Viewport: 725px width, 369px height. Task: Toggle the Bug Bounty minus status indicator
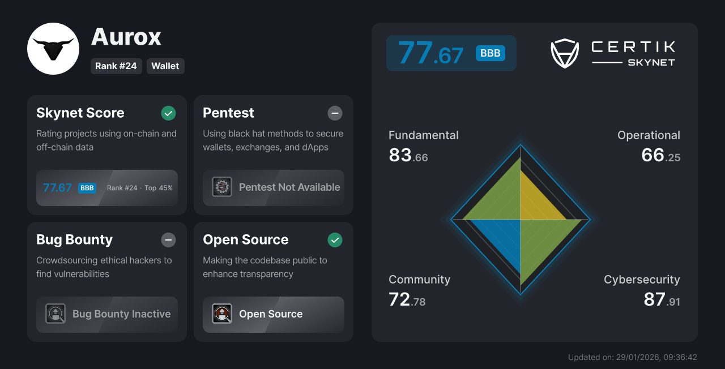168,240
